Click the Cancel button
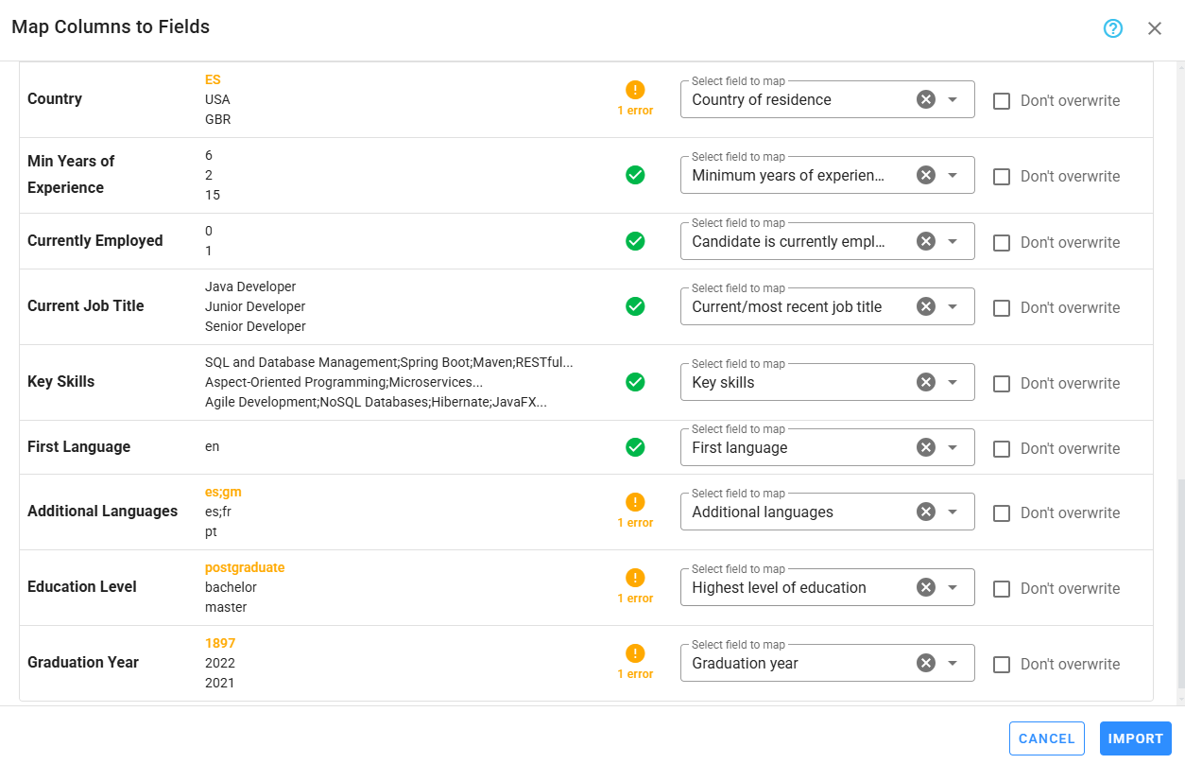Image resolution: width=1185 pixels, height=764 pixels. click(1046, 738)
